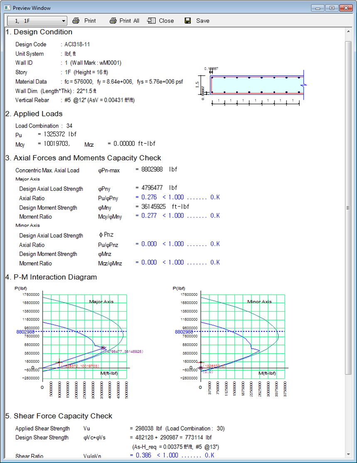Click the Wall ID value '1 (Wall Mark : wM0001)'
The image size is (357, 463).
(x=93, y=63)
